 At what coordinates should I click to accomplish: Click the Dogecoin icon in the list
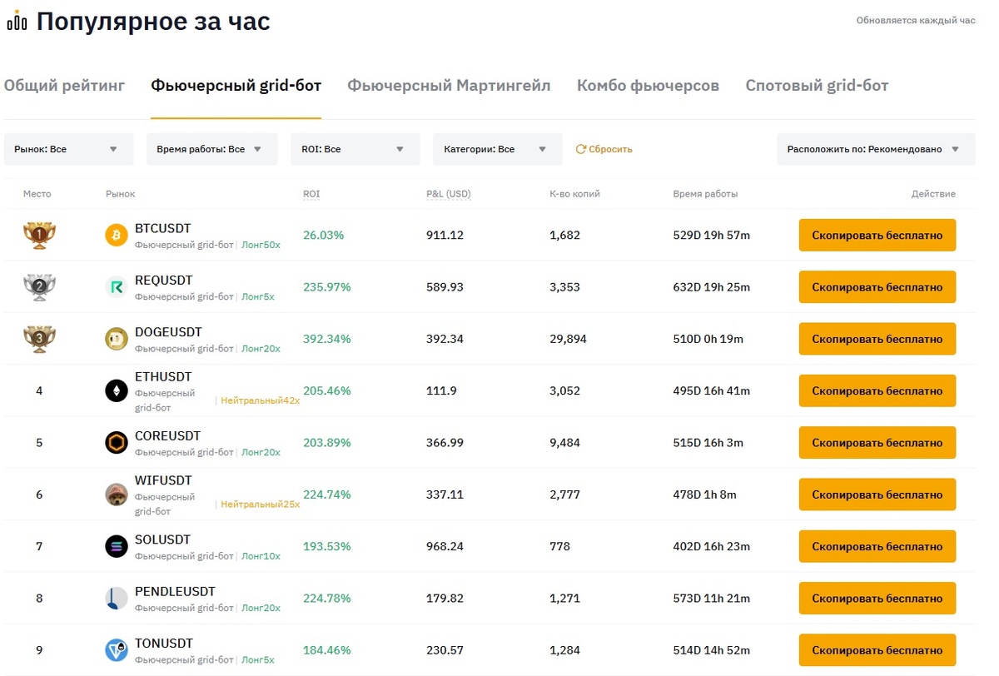pos(116,339)
